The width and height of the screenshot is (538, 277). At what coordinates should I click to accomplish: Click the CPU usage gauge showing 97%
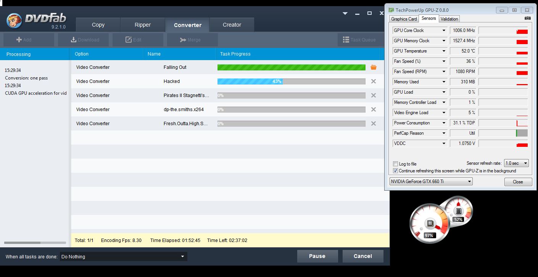pyautogui.click(x=429, y=223)
